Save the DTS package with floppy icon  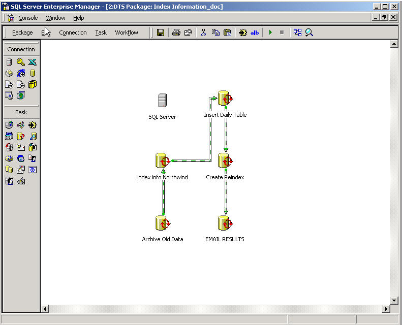[x=161, y=32]
